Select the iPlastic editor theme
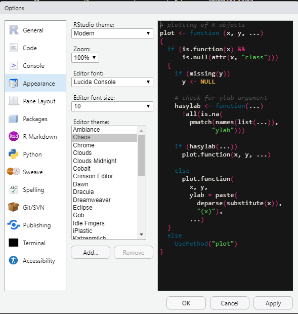The width and height of the screenshot is (298, 314). pos(104,231)
